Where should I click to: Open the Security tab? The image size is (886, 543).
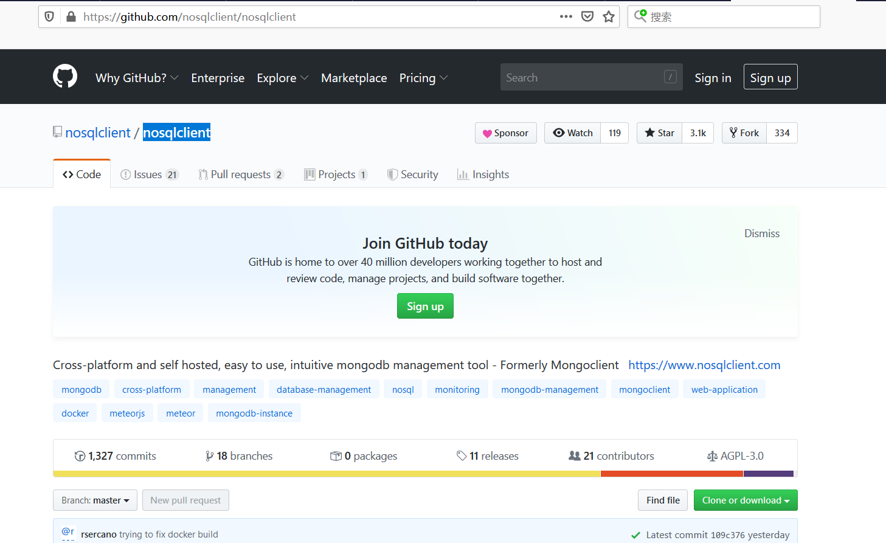pyautogui.click(x=413, y=175)
